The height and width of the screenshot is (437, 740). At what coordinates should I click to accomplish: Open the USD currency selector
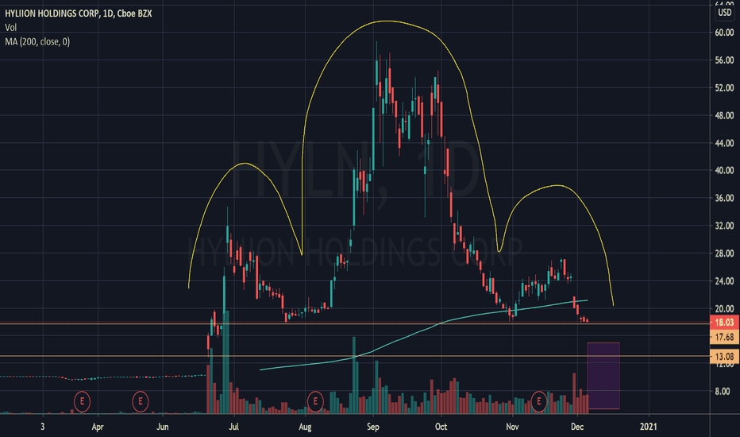coord(724,12)
